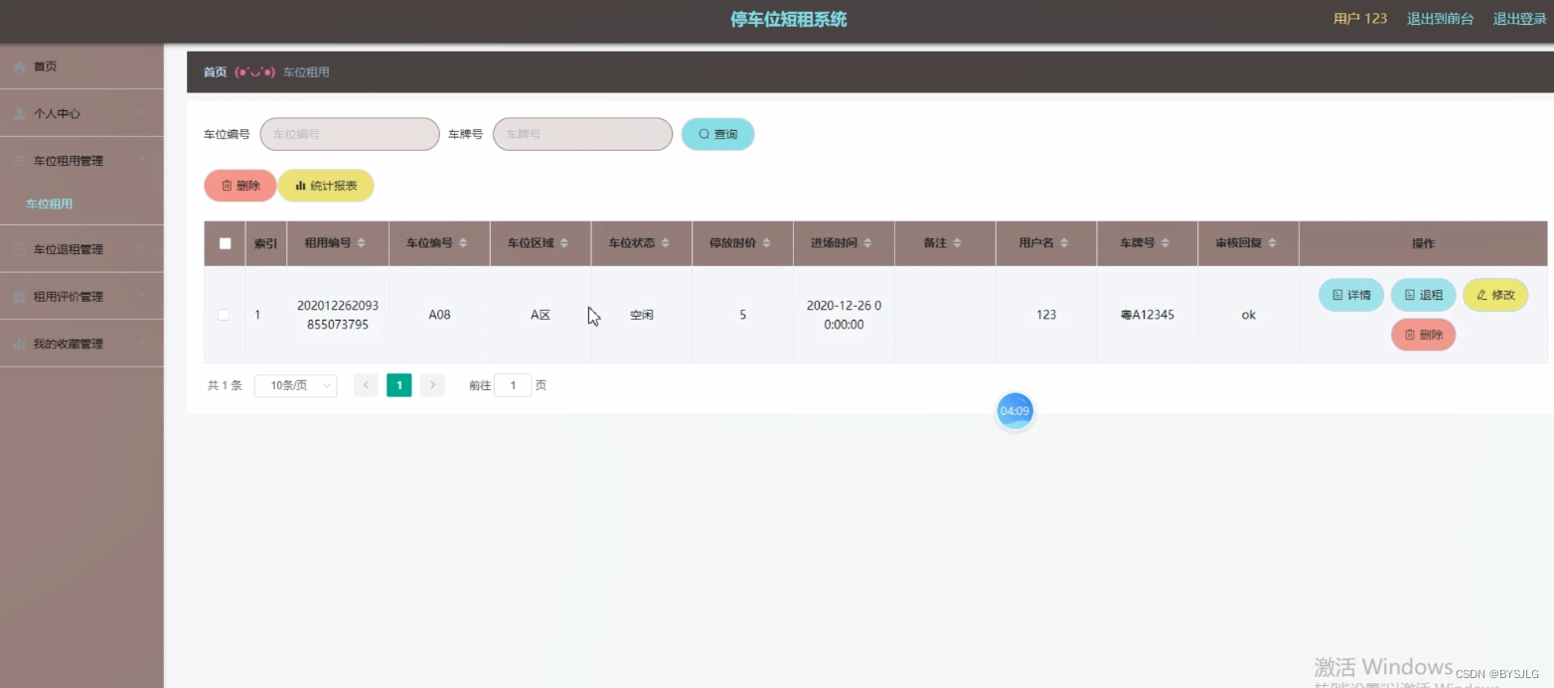The image size is (1554, 688).
Task: Open the 租用评价管理 menu
Action: pos(81,297)
